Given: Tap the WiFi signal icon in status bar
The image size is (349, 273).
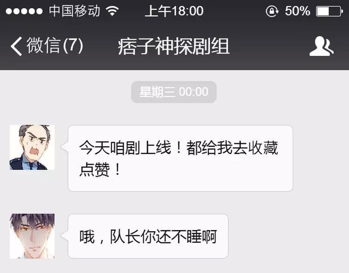Looking at the screenshot, I should [x=113, y=11].
